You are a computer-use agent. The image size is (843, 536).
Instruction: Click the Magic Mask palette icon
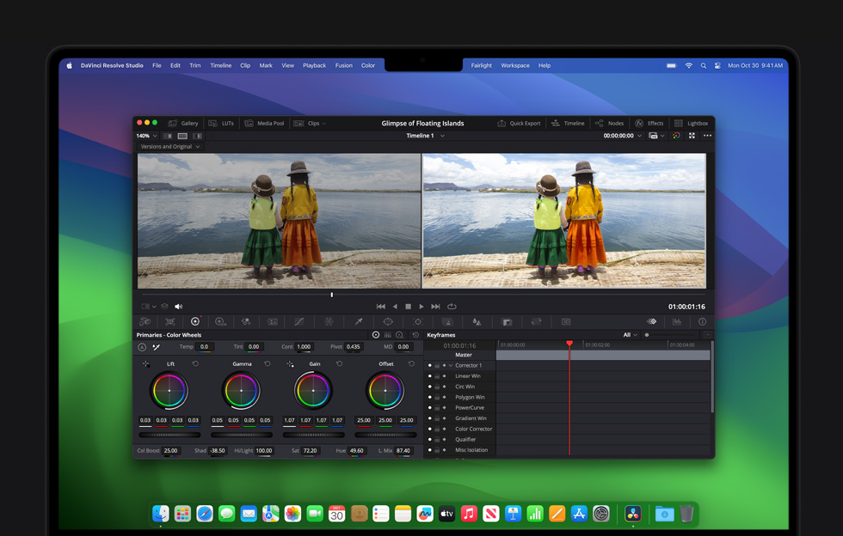coord(447,322)
